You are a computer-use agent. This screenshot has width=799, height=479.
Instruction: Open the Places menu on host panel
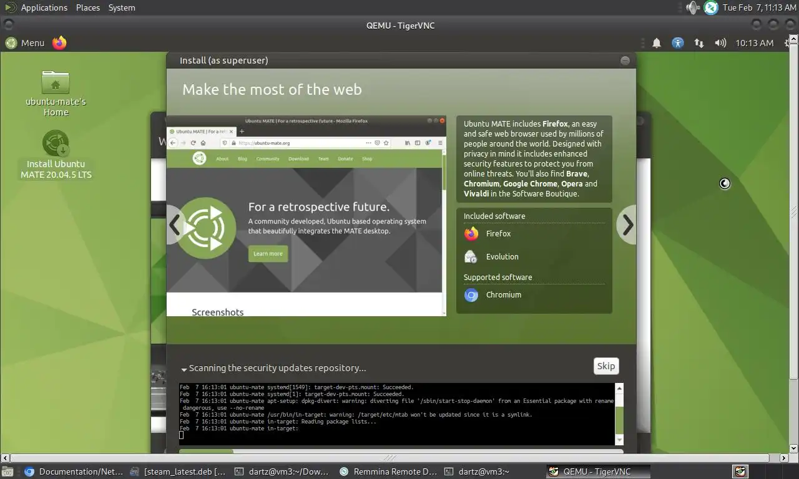tap(88, 7)
